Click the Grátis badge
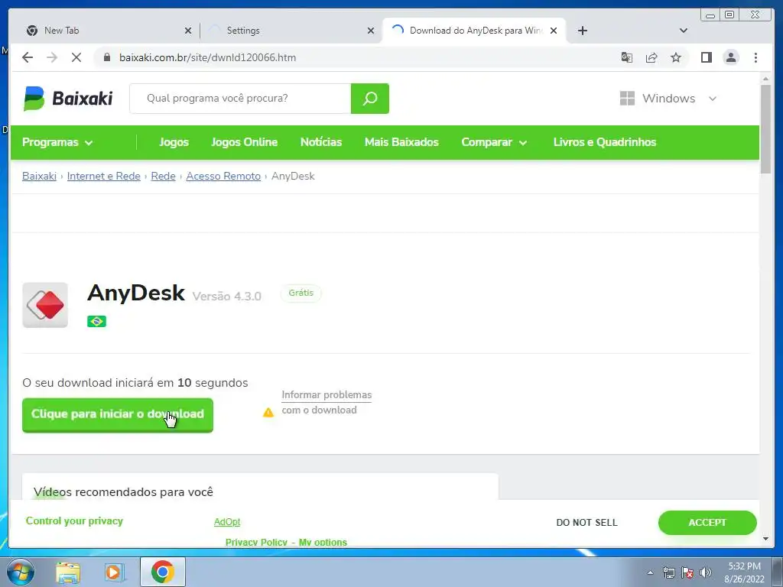The width and height of the screenshot is (783, 587). tap(301, 293)
